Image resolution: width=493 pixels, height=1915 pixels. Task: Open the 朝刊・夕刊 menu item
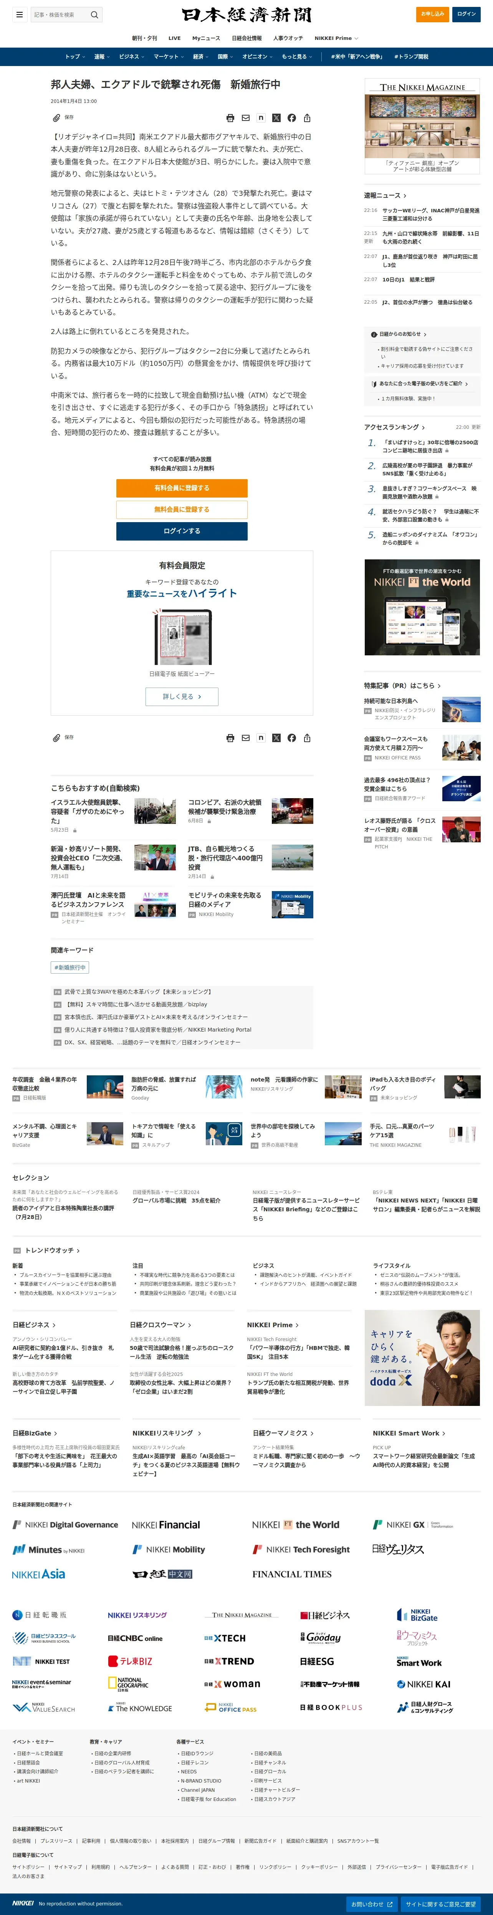(x=145, y=38)
